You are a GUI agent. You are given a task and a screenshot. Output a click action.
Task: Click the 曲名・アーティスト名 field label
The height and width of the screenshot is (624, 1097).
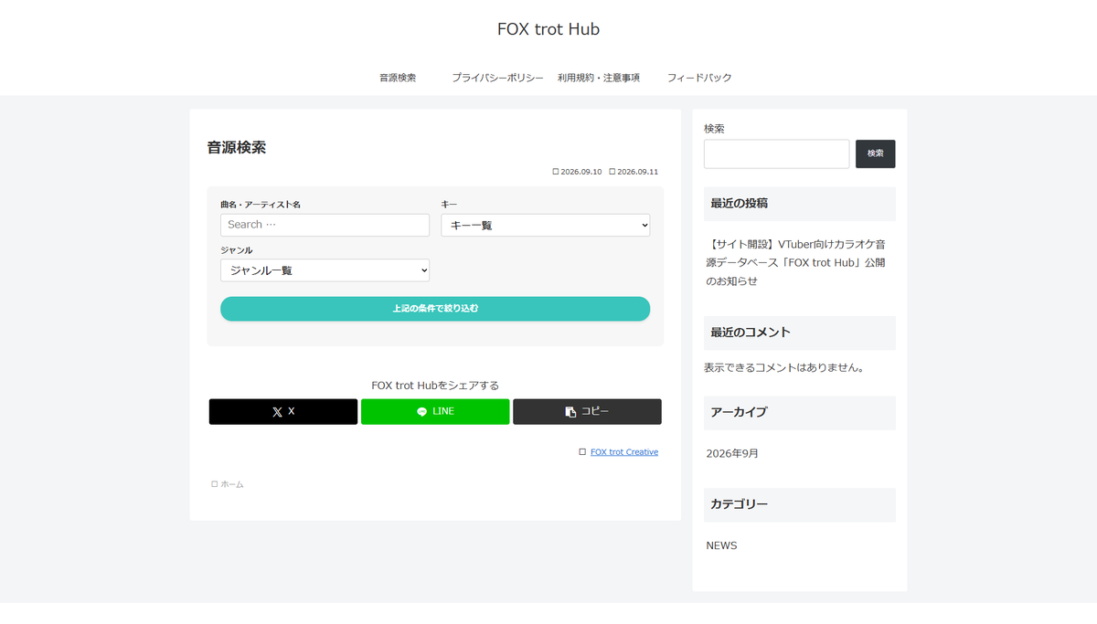click(261, 205)
